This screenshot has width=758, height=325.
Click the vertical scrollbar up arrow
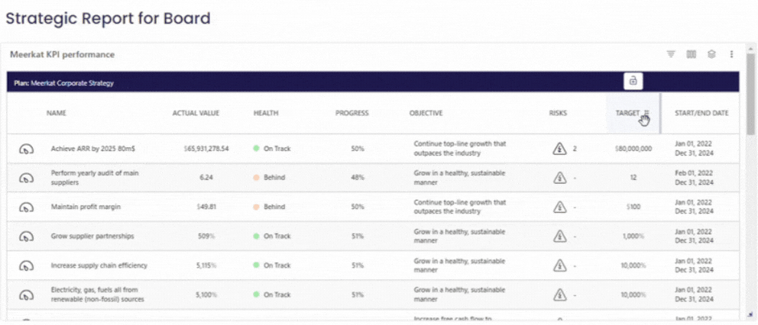752,47
